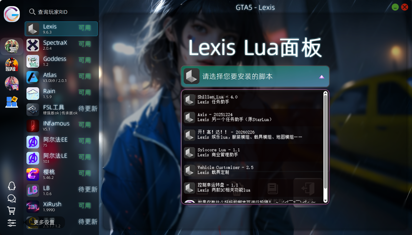
Task: Choose Shillen_Lua 4.0 from the list
Action: (x=252, y=100)
